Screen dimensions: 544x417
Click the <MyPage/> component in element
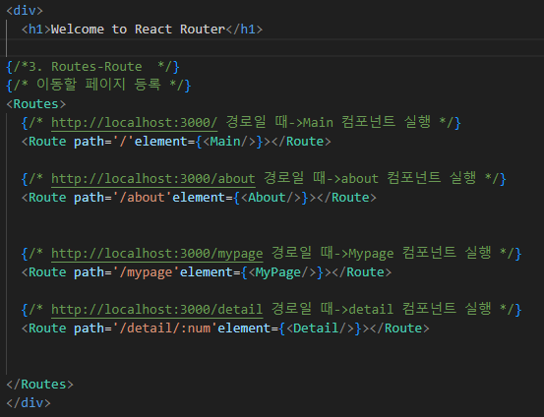pyautogui.click(x=282, y=272)
